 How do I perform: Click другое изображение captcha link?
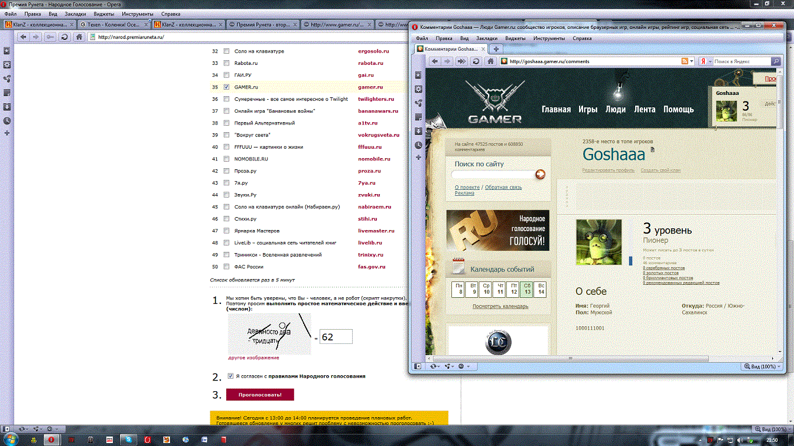coord(254,358)
